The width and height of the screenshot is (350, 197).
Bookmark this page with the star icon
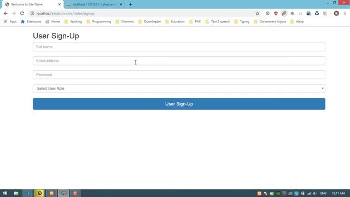258,13
